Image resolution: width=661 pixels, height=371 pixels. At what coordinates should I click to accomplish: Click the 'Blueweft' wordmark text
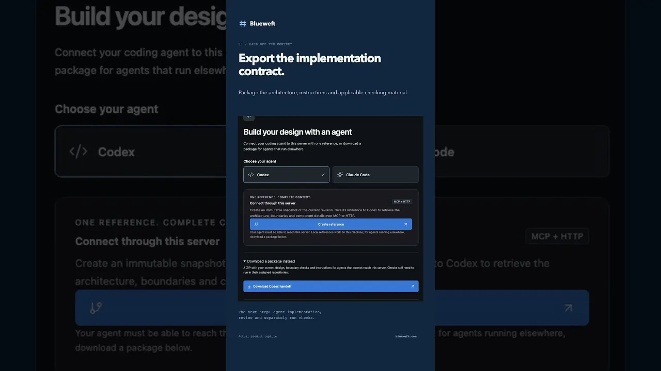click(262, 24)
